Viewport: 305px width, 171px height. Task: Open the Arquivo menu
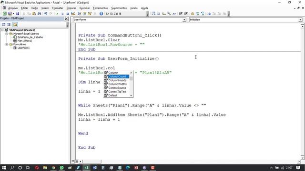tap(13, 8)
